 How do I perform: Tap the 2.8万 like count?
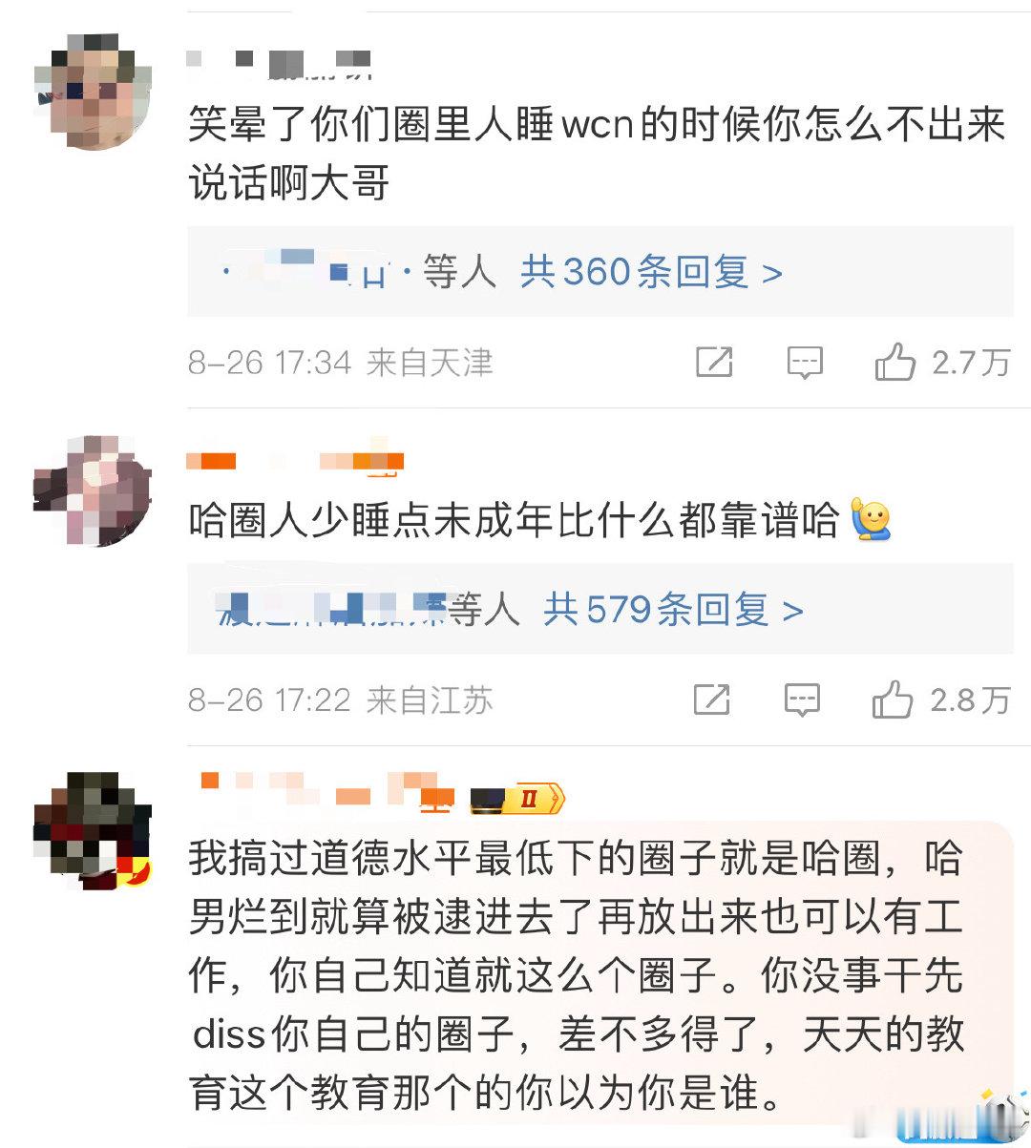click(969, 700)
